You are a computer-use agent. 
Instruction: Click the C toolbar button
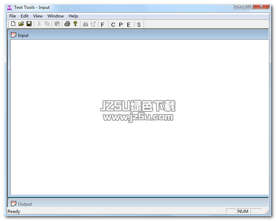pos(113,25)
